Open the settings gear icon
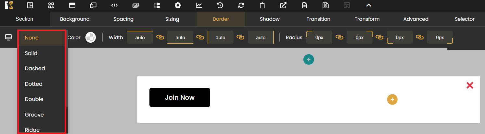The height and width of the screenshot is (134, 485). [x=178, y=5]
